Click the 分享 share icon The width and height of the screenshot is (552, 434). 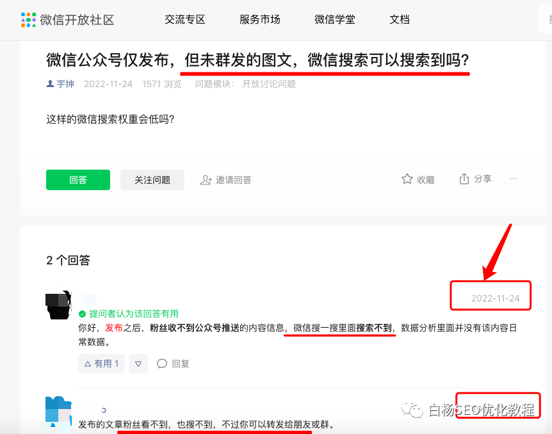click(464, 179)
